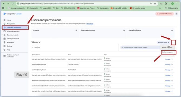Click the Settings gear icon
Image resolution: width=181 pixels, height=97 pixels.
(5, 46)
